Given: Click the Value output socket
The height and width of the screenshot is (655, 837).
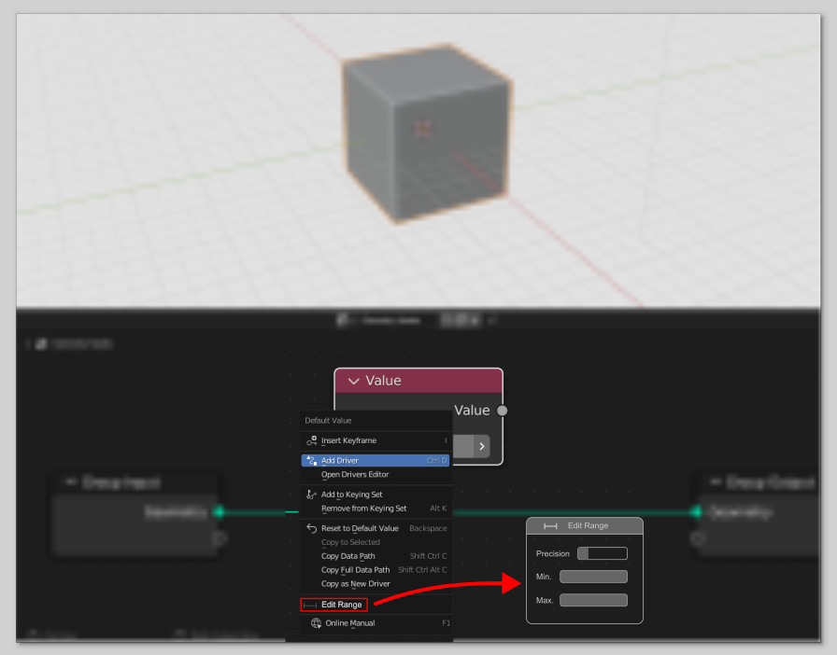Looking at the screenshot, I should coord(502,411).
